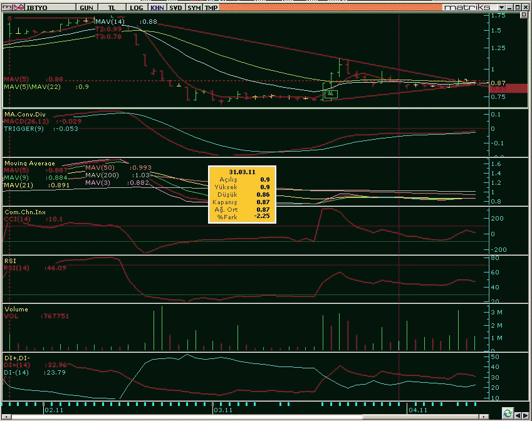The image size is (532, 421).
Task: Click the red waveform indicator icon
Action: (19, 7)
